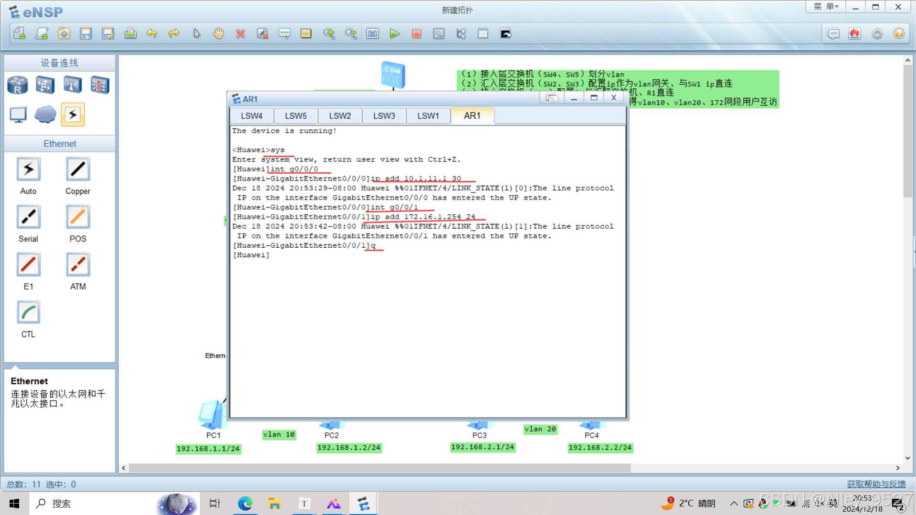
Task: Click the Save As toolbar icon
Action: 108,33
